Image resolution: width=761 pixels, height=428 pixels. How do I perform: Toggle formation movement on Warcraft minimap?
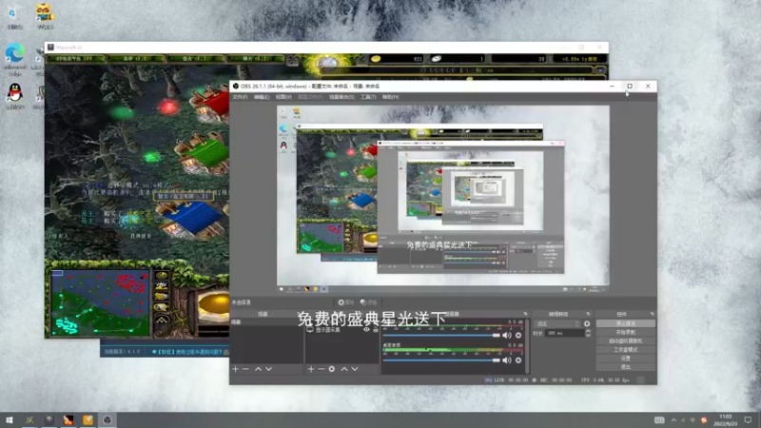(x=162, y=320)
